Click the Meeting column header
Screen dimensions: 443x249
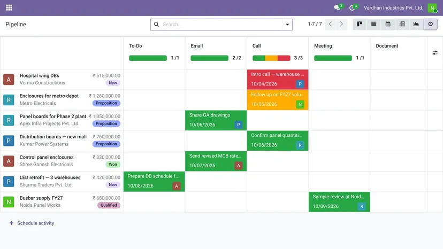click(323, 46)
